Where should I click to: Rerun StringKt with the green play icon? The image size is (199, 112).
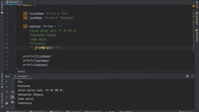[x=7, y=82]
